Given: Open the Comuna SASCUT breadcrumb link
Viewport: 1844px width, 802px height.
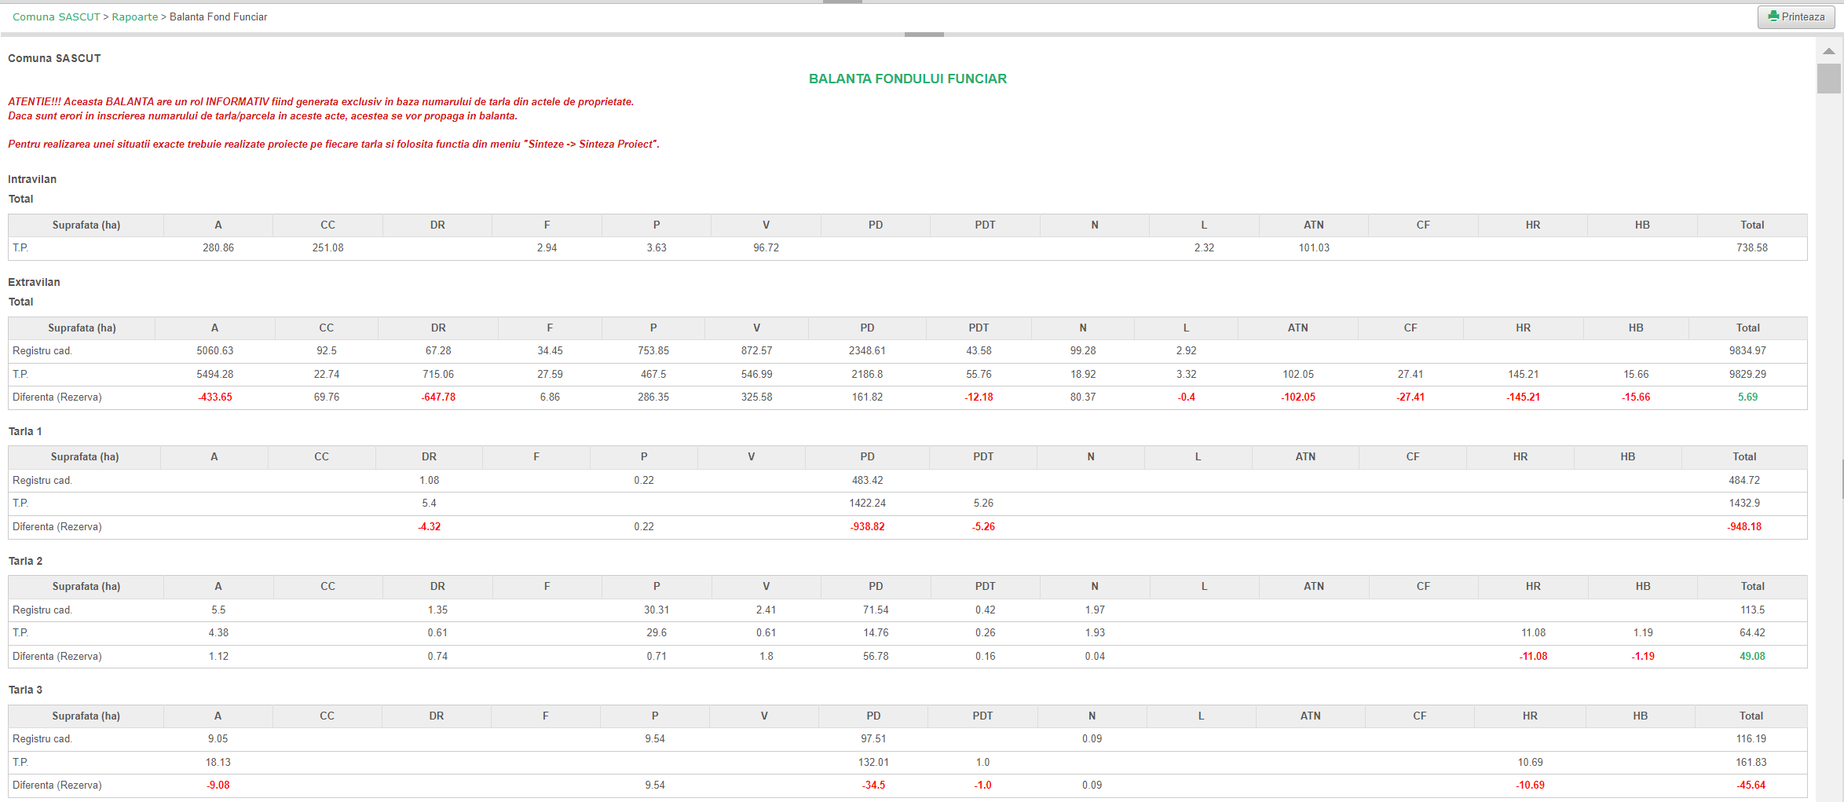Looking at the screenshot, I should point(57,17).
